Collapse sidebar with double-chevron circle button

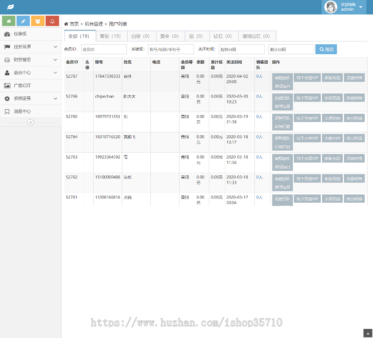click(x=30, y=122)
